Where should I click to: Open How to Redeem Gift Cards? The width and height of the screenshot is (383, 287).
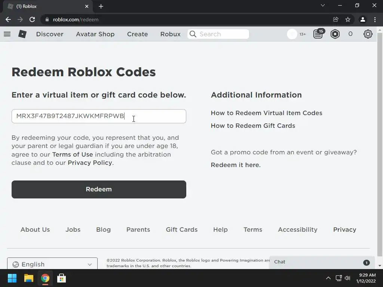point(253,126)
